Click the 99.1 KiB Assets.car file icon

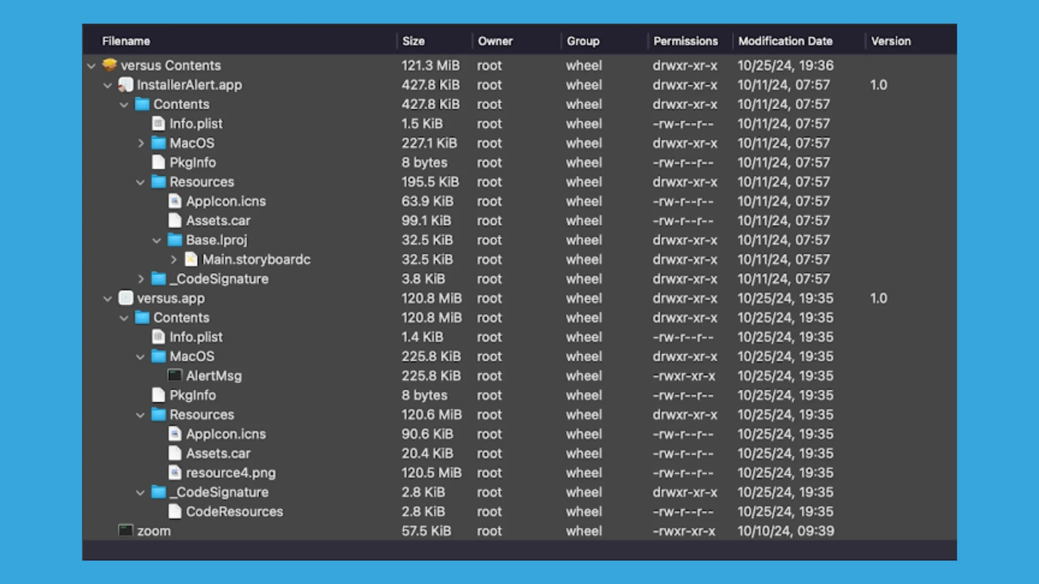click(175, 221)
